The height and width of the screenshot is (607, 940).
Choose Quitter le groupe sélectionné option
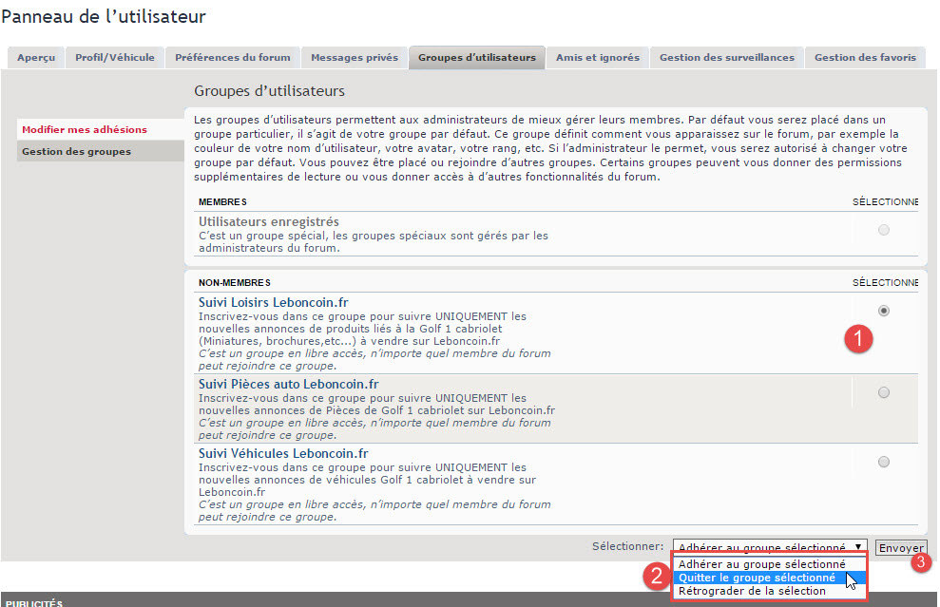tap(757, 578)
